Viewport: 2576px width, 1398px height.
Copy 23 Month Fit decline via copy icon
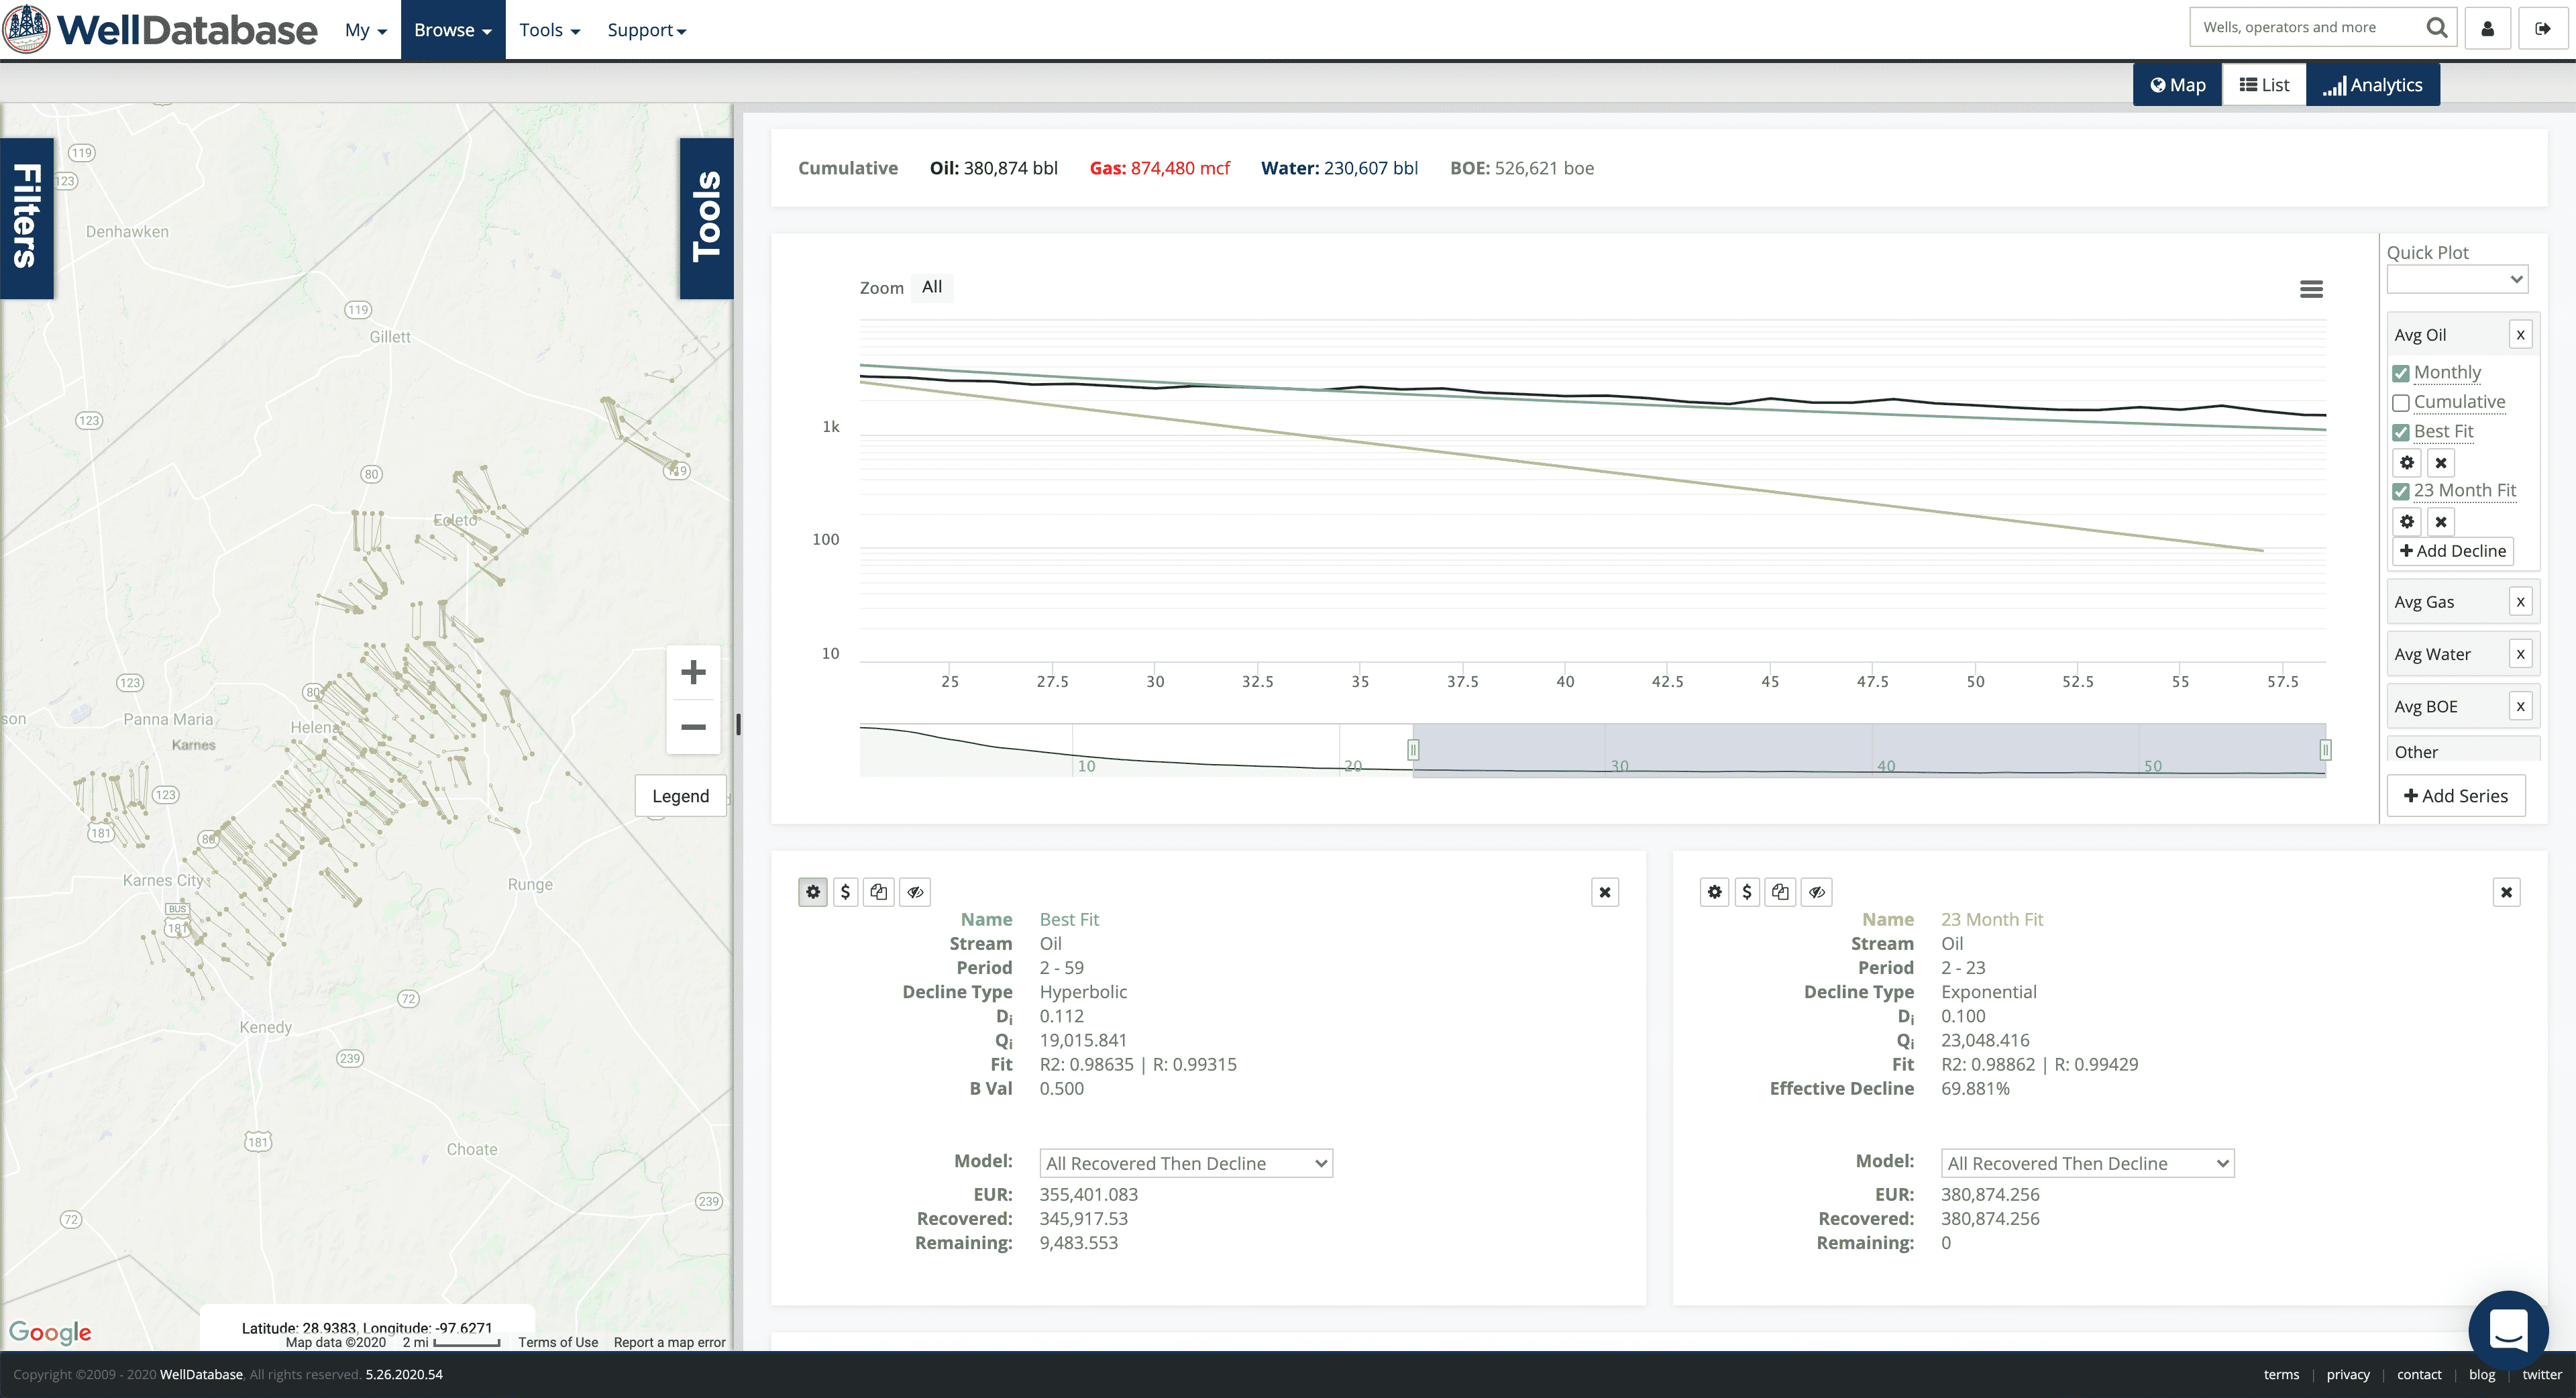coord(1780,892)
